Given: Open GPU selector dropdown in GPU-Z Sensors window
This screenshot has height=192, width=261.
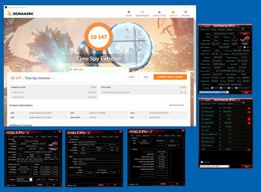Looking at the screenshot, I should pyautogui.click(x=228, y=166).
